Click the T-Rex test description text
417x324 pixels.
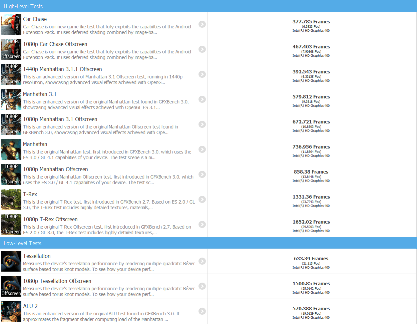[x=109, y=205]
